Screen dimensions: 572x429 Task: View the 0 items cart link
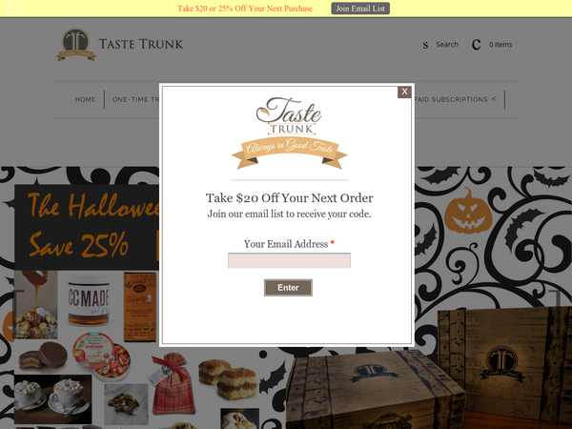point(500,45)
